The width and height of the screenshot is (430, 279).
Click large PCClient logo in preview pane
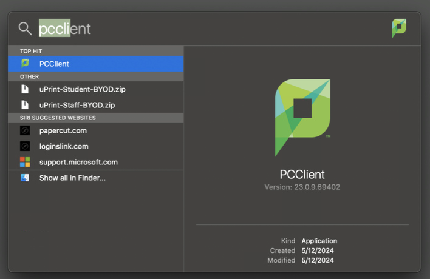point(302,118)
